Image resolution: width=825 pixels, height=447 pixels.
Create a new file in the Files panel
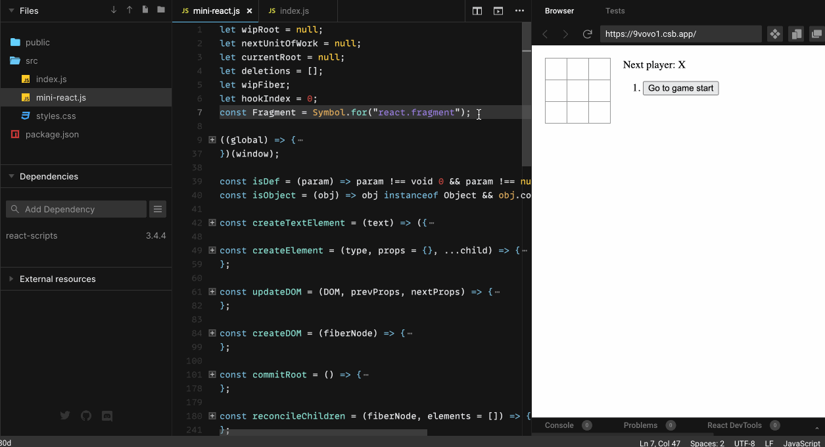145,10
